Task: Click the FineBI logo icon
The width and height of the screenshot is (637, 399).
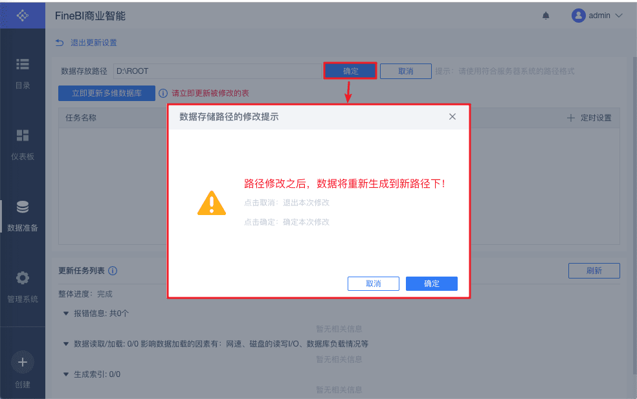Action: (23, 16)
